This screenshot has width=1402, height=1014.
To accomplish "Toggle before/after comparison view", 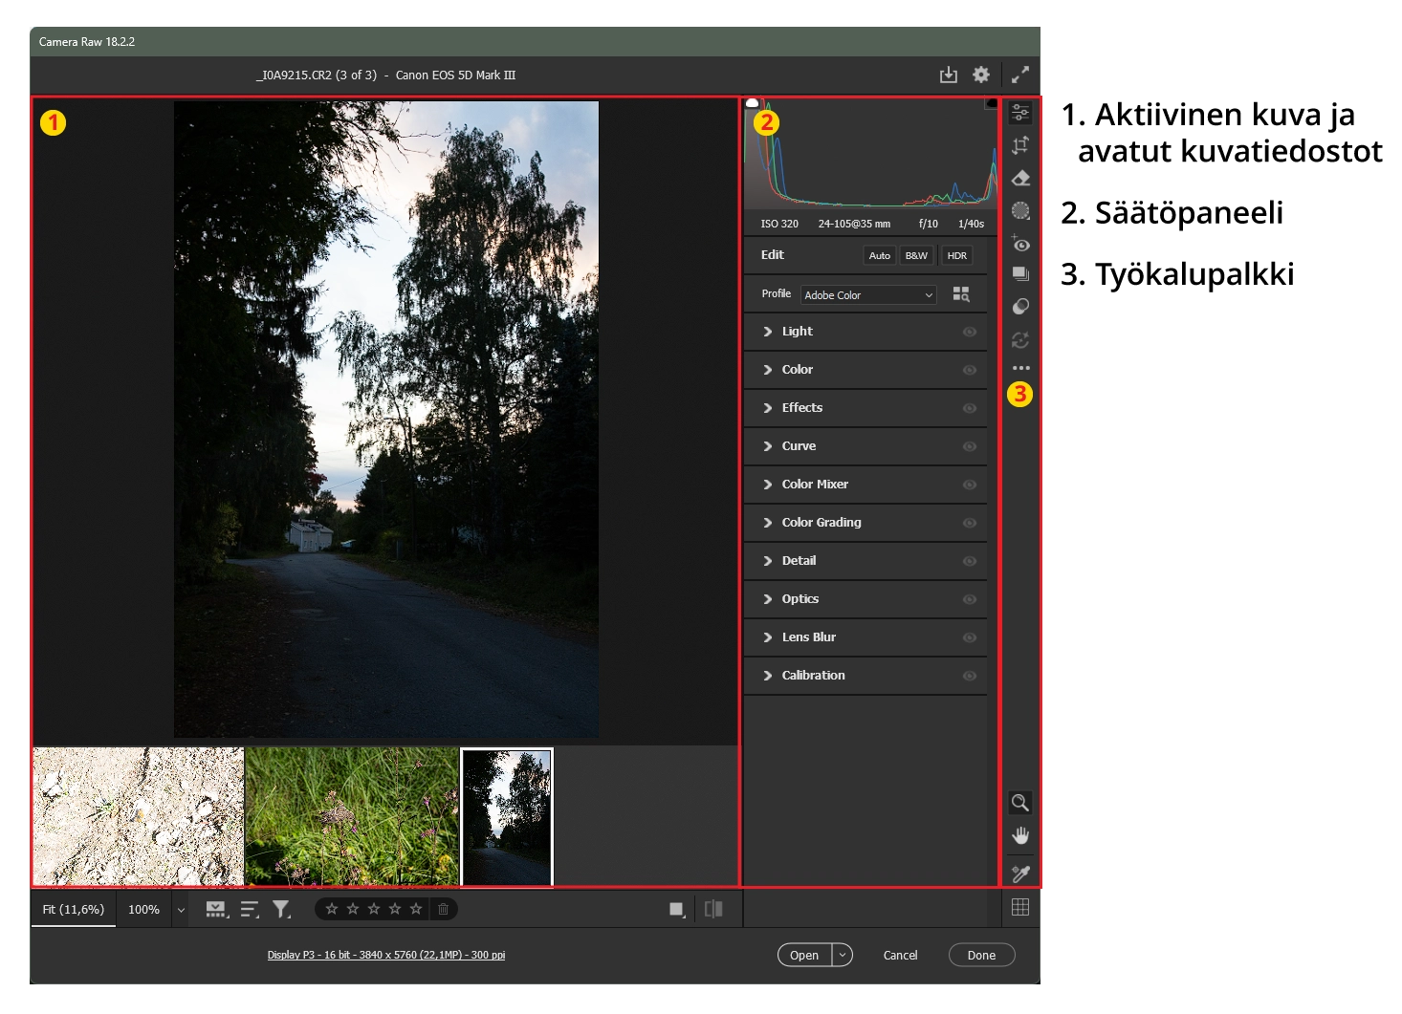I will 713,909.
